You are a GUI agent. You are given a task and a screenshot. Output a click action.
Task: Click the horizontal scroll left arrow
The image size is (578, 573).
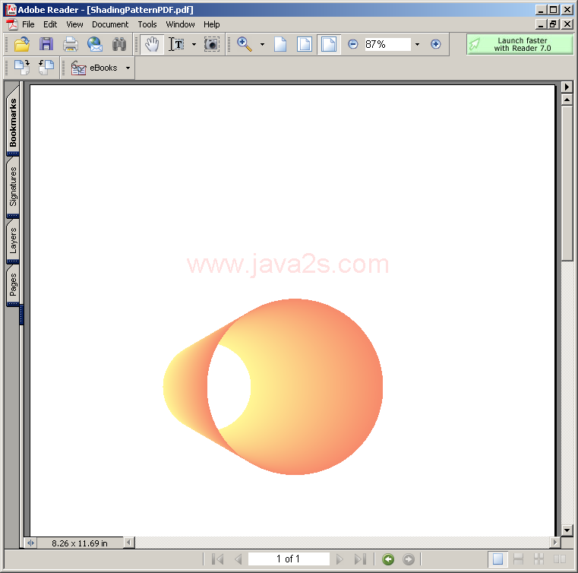tap(128, 543)
